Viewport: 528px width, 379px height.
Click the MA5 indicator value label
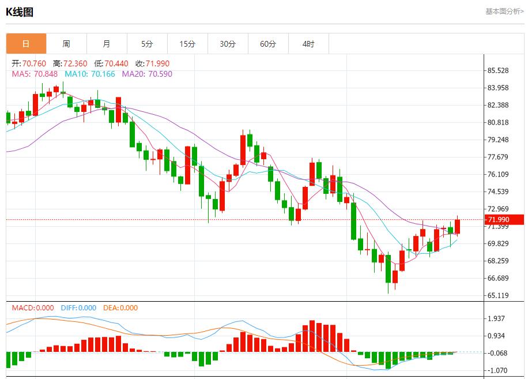tap(35, 74)
